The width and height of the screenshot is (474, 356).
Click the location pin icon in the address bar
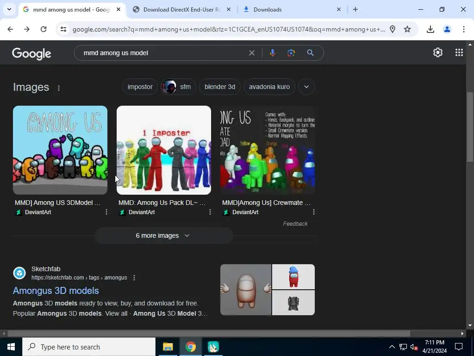click(393, 29)
